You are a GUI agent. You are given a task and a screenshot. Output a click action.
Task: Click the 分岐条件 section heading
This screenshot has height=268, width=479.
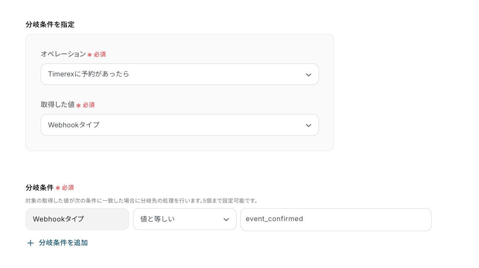[x=39, y=188]
